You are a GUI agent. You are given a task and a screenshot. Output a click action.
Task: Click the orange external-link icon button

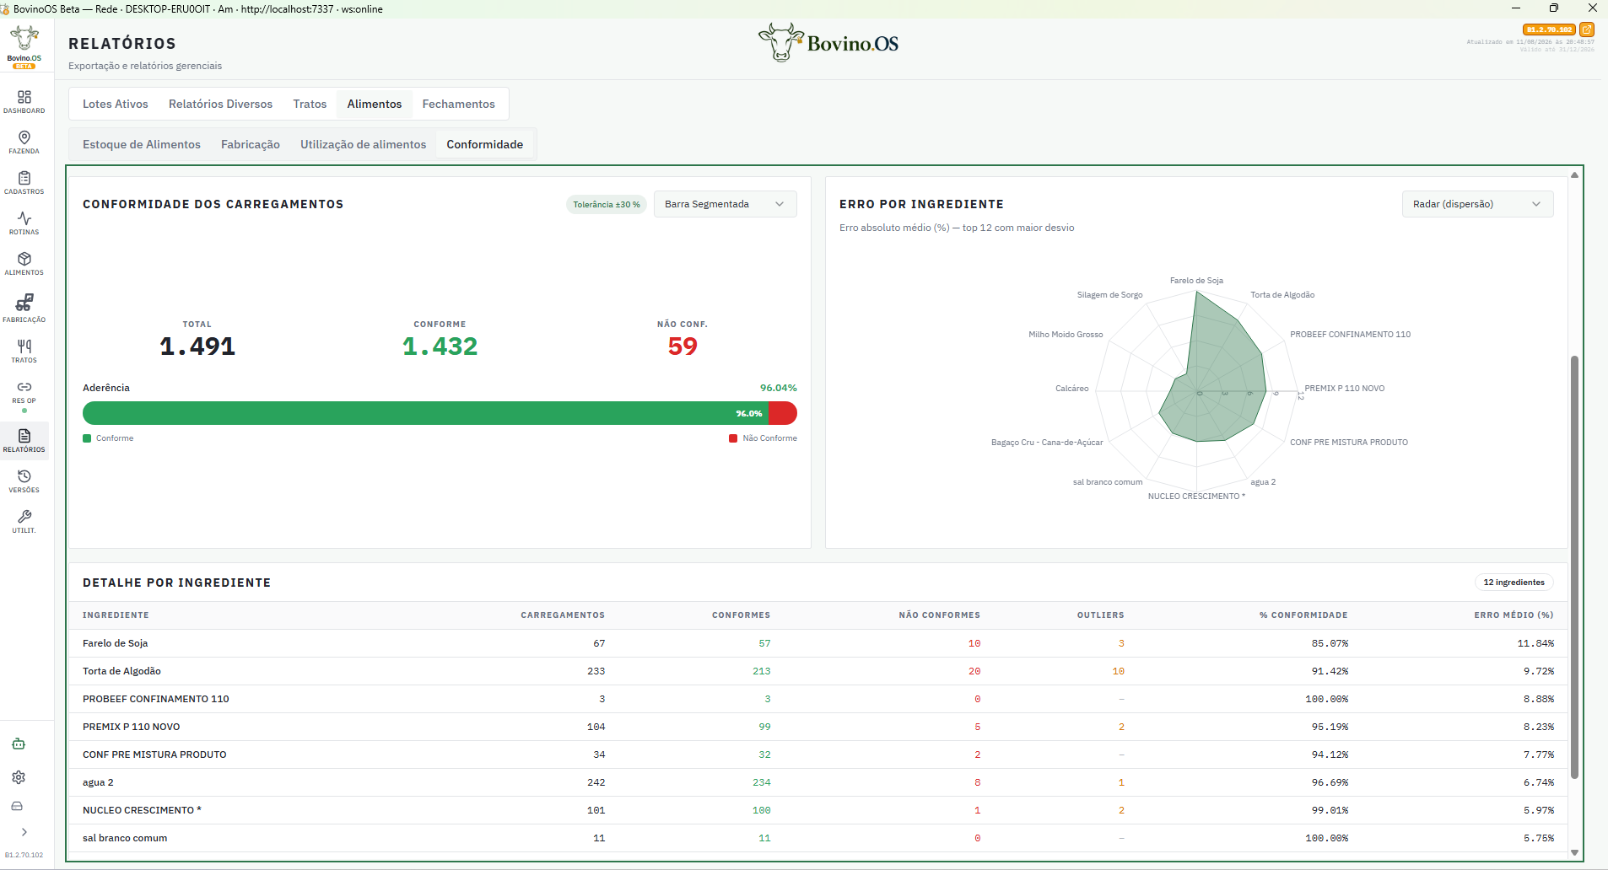click(1587, 30)
